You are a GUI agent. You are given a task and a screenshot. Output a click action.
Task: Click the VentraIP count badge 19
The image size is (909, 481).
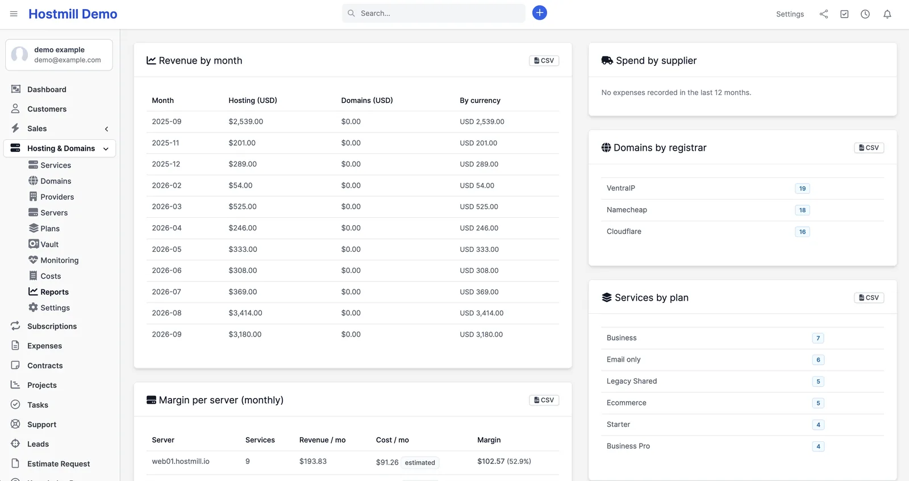coord(802,189)
